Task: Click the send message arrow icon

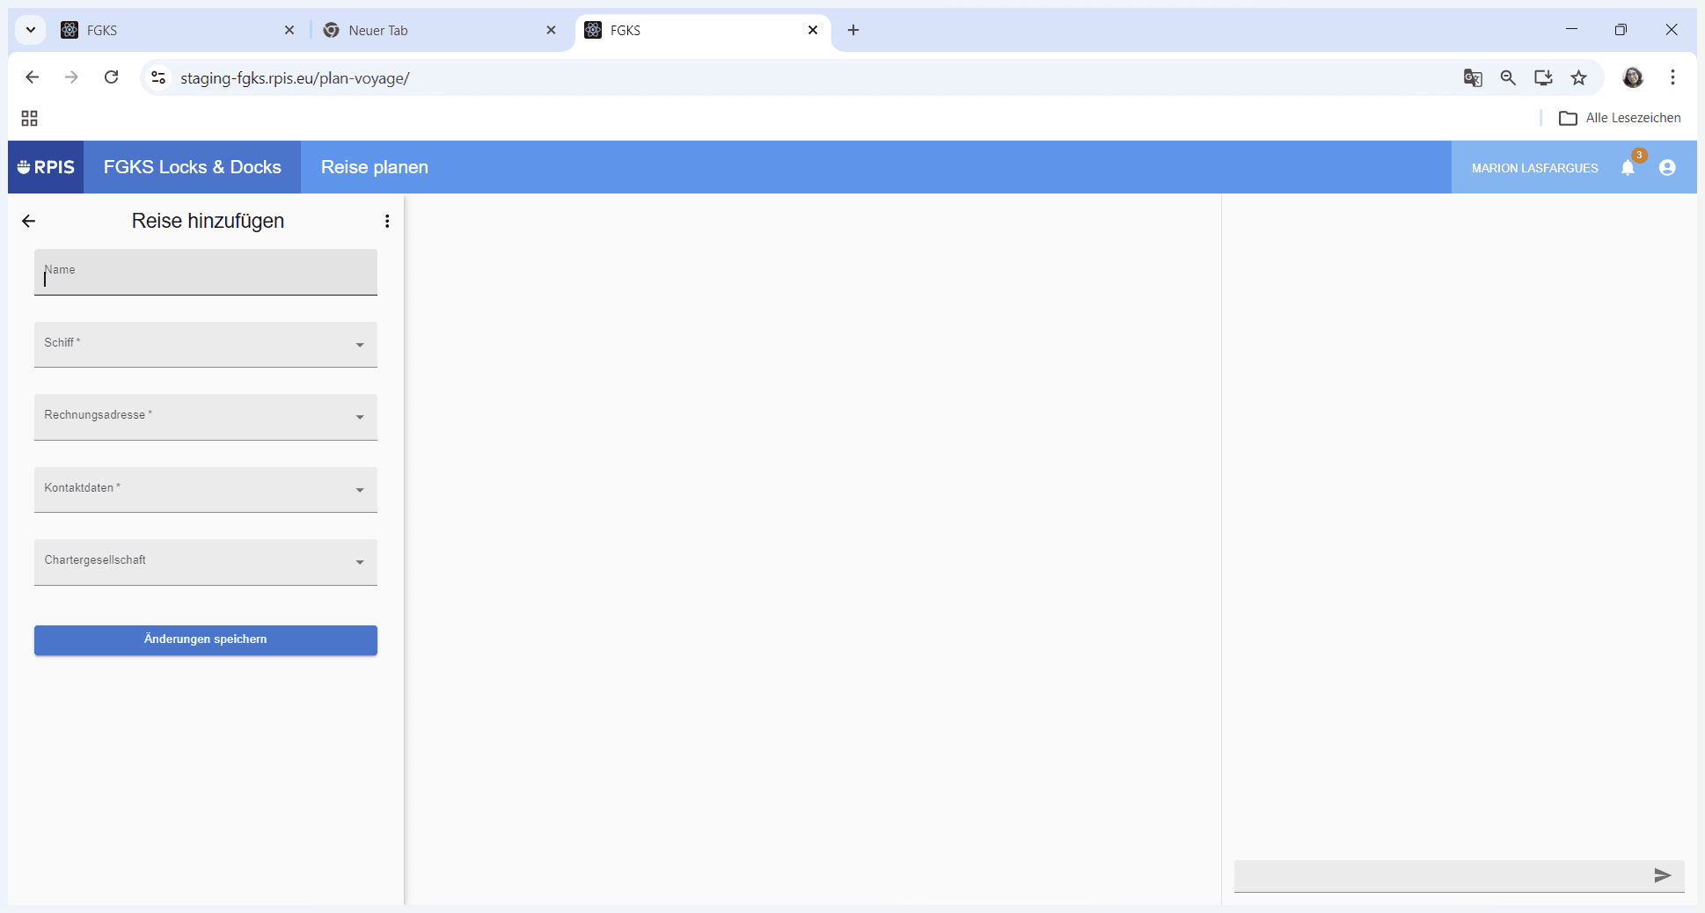Action: [x=1662, y=875]
